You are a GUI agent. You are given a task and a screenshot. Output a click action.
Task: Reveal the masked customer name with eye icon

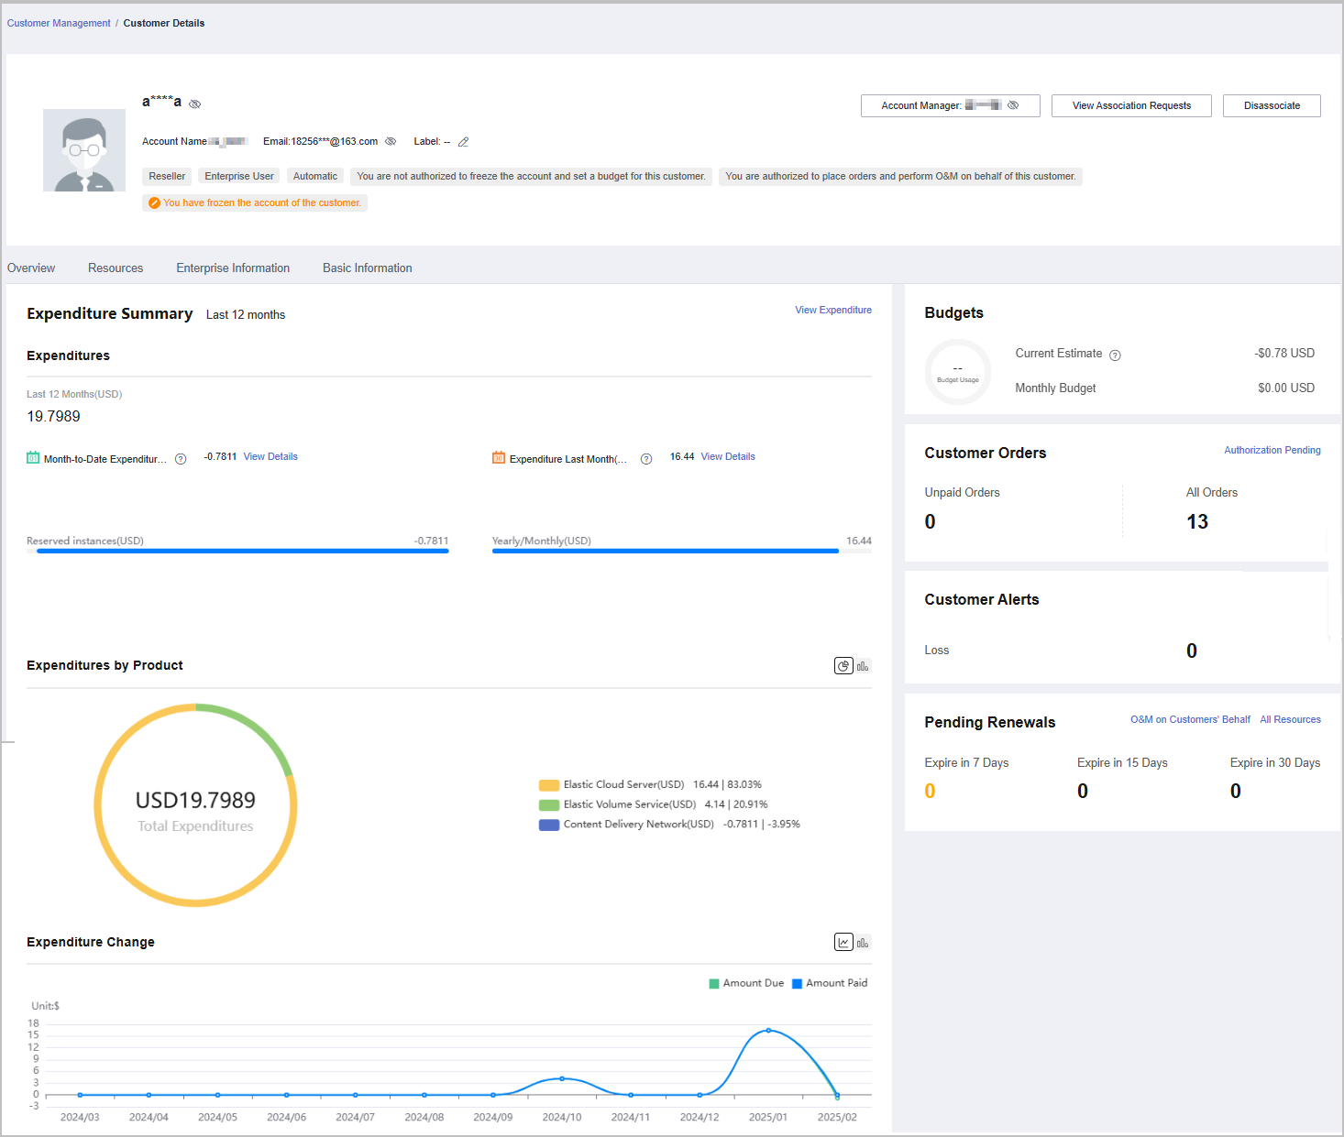coord(194,104)
